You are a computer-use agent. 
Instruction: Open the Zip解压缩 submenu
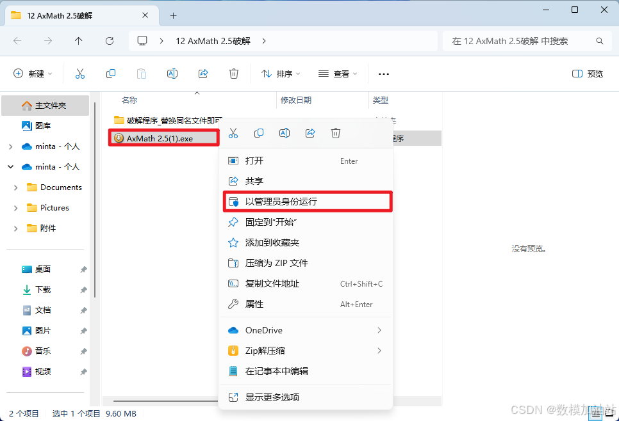pyautogui.click(x=306, y=351)
